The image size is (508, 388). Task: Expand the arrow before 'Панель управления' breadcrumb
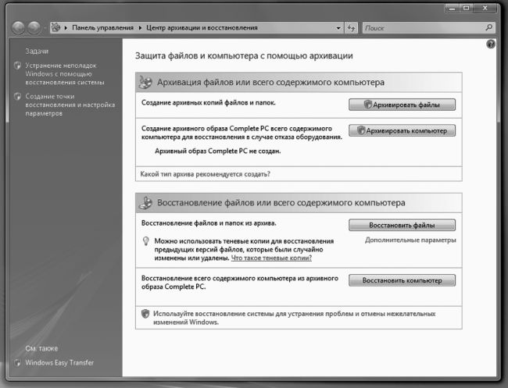pos(66,28)
